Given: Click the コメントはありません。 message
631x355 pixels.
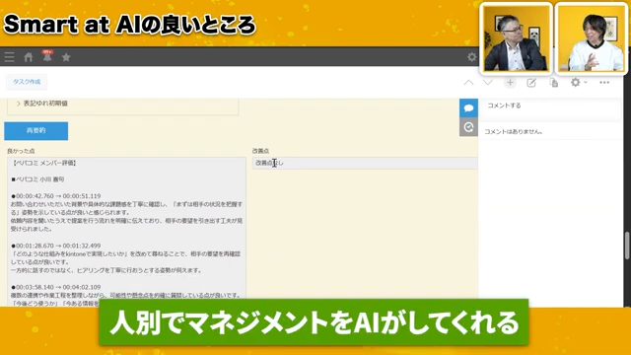Looking at the screenshot, I should click(514, 131).
